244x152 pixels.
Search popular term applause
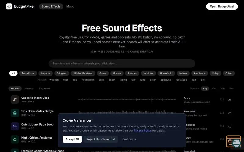166,80
